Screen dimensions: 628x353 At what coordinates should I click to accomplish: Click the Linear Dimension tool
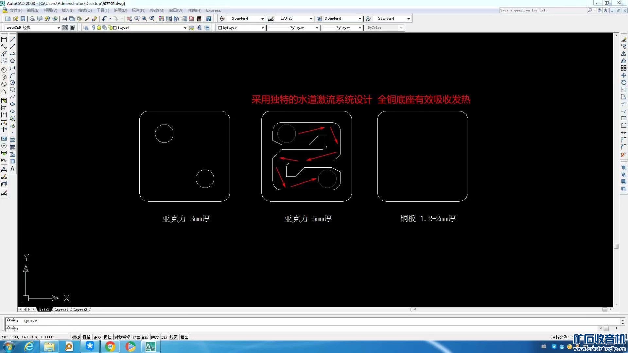(x=4, y=39)
